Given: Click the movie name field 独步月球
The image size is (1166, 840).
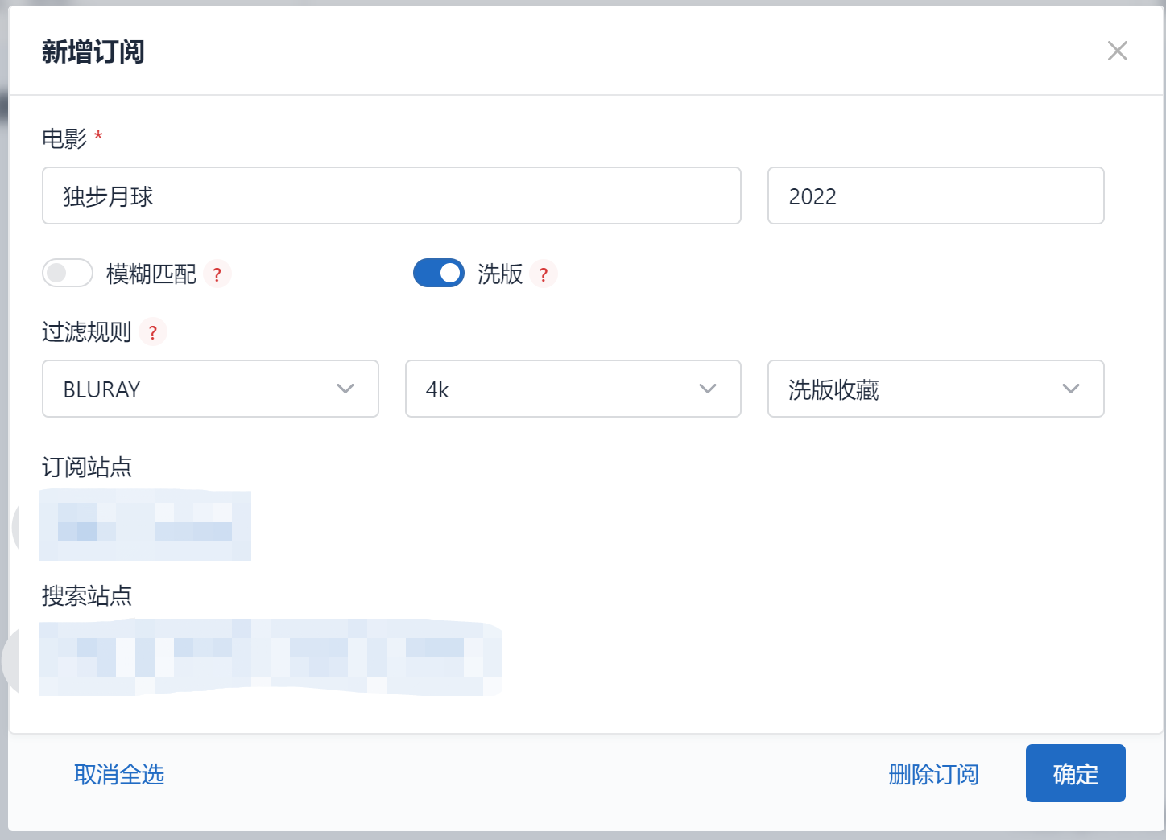Looking at the screenshot, I should pos(391,196).
